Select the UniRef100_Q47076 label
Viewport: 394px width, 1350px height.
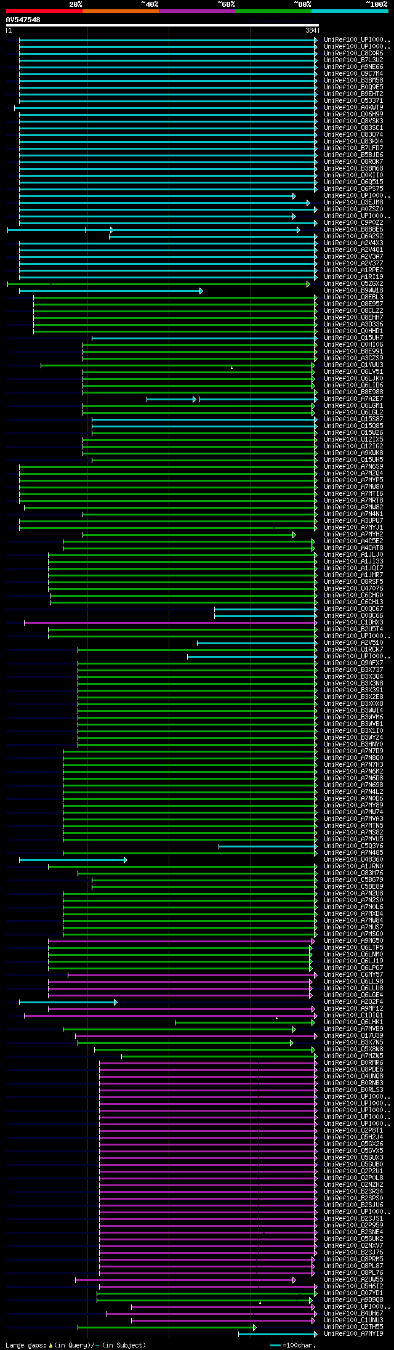coord(353,589)
